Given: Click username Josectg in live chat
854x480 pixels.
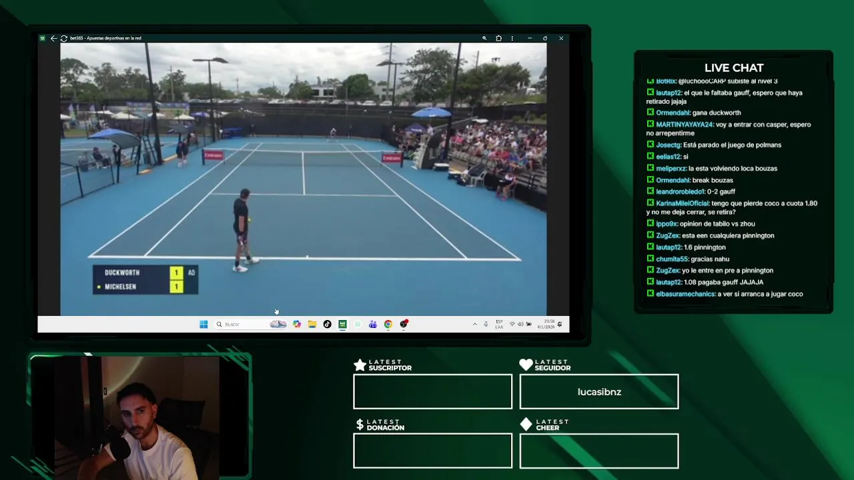Looking at the screenshot, I should coord(668,145).
